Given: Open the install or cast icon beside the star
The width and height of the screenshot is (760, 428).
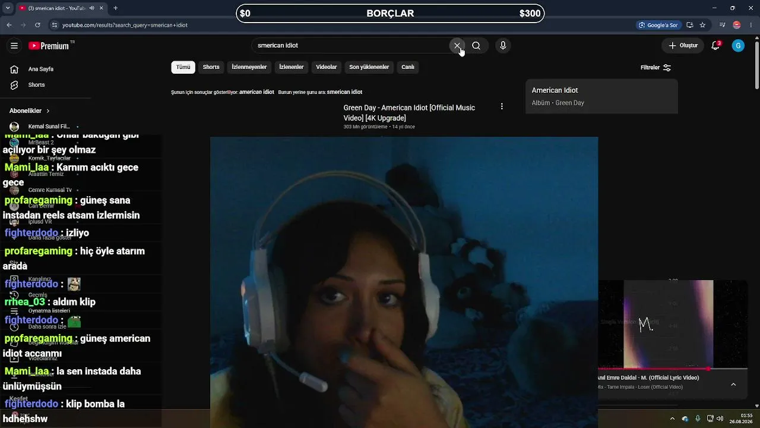Looking at the screenshot, I should pos(690,25).
